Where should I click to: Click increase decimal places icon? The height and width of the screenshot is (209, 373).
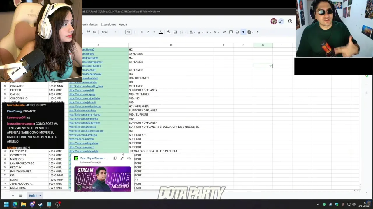[x=88, y=32]
